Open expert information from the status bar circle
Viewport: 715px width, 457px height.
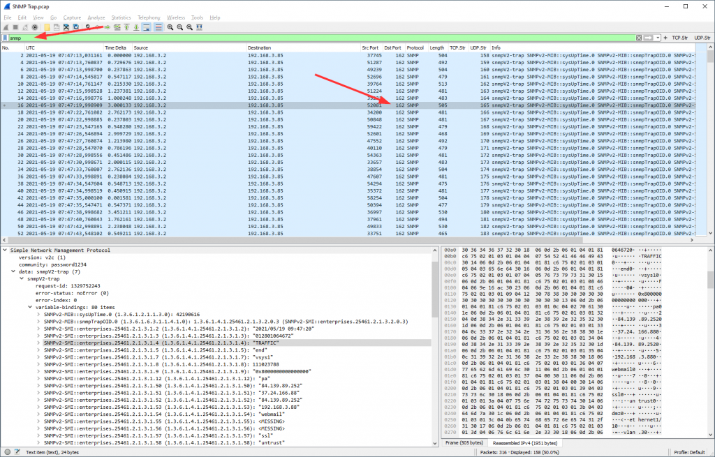tap(8, 452)
